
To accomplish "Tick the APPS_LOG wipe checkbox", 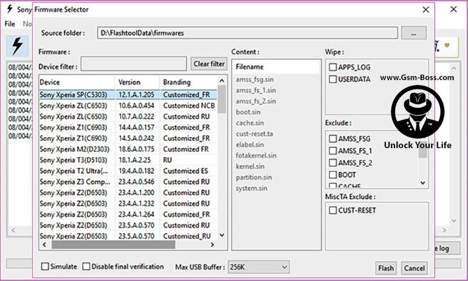I will (333, 67).
